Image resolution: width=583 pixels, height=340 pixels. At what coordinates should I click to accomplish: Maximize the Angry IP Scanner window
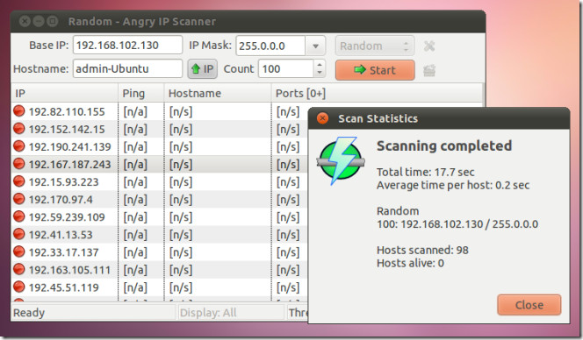[53, 21]
